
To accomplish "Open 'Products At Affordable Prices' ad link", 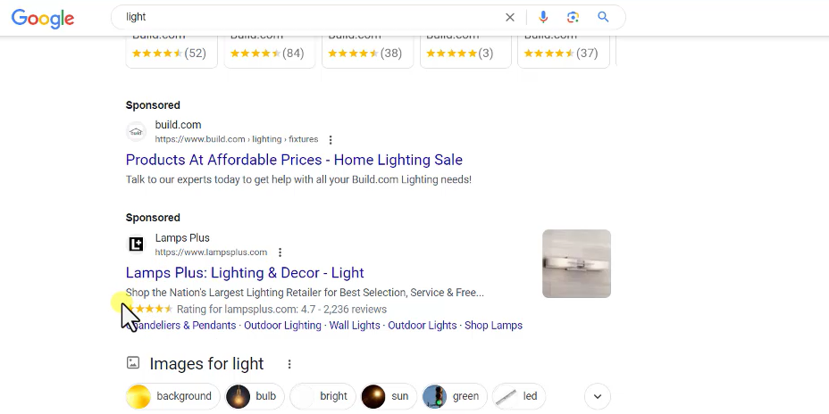I will (x=294, y=161).
